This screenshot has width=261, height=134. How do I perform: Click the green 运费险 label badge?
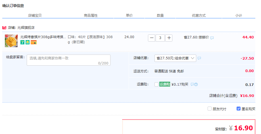point(165,84)
